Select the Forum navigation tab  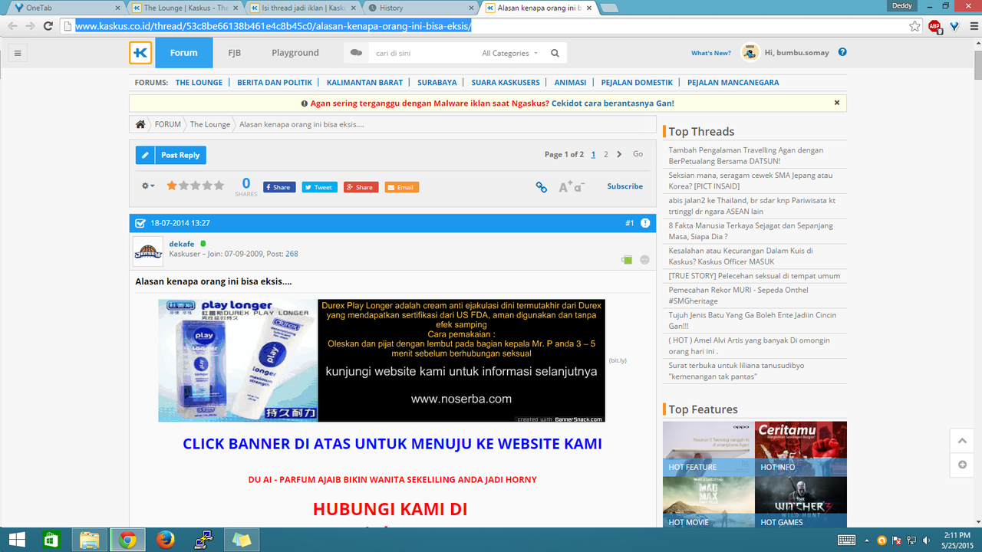pos(183,53)
